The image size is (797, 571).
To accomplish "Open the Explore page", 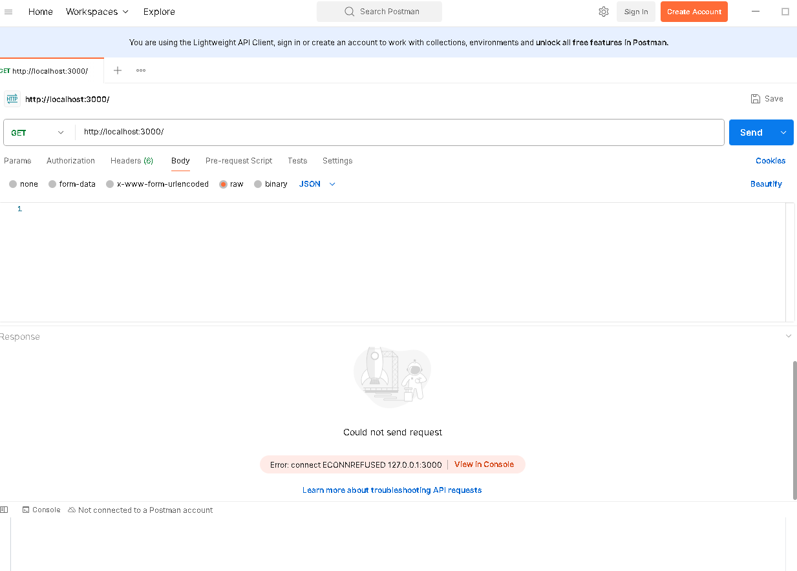I will pyautogui.click(x=159, y=12).
